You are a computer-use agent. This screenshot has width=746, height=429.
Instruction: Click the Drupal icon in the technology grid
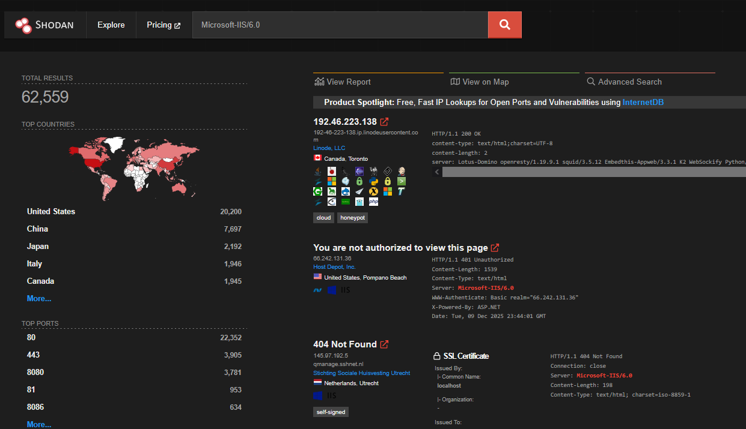point(345,191)
